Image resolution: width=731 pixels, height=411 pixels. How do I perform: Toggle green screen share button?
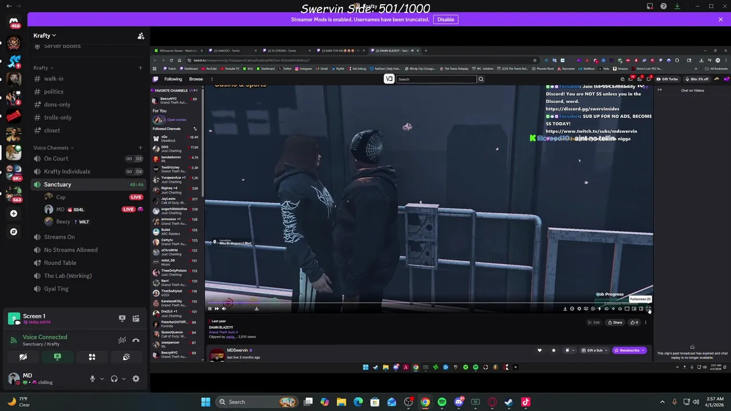point(57,357)
